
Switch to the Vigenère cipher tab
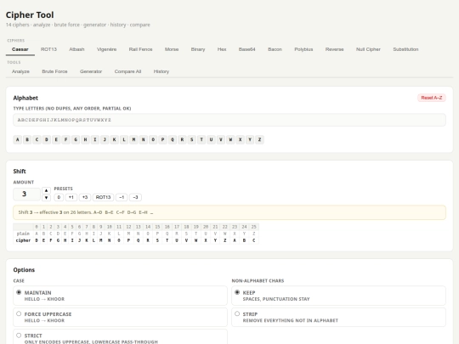(106, 49)
